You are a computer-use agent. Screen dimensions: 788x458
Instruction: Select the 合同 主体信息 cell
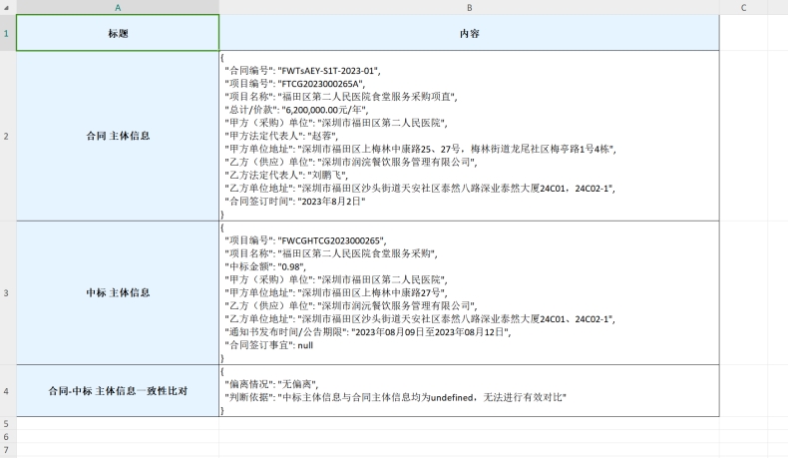click(118, 134)
